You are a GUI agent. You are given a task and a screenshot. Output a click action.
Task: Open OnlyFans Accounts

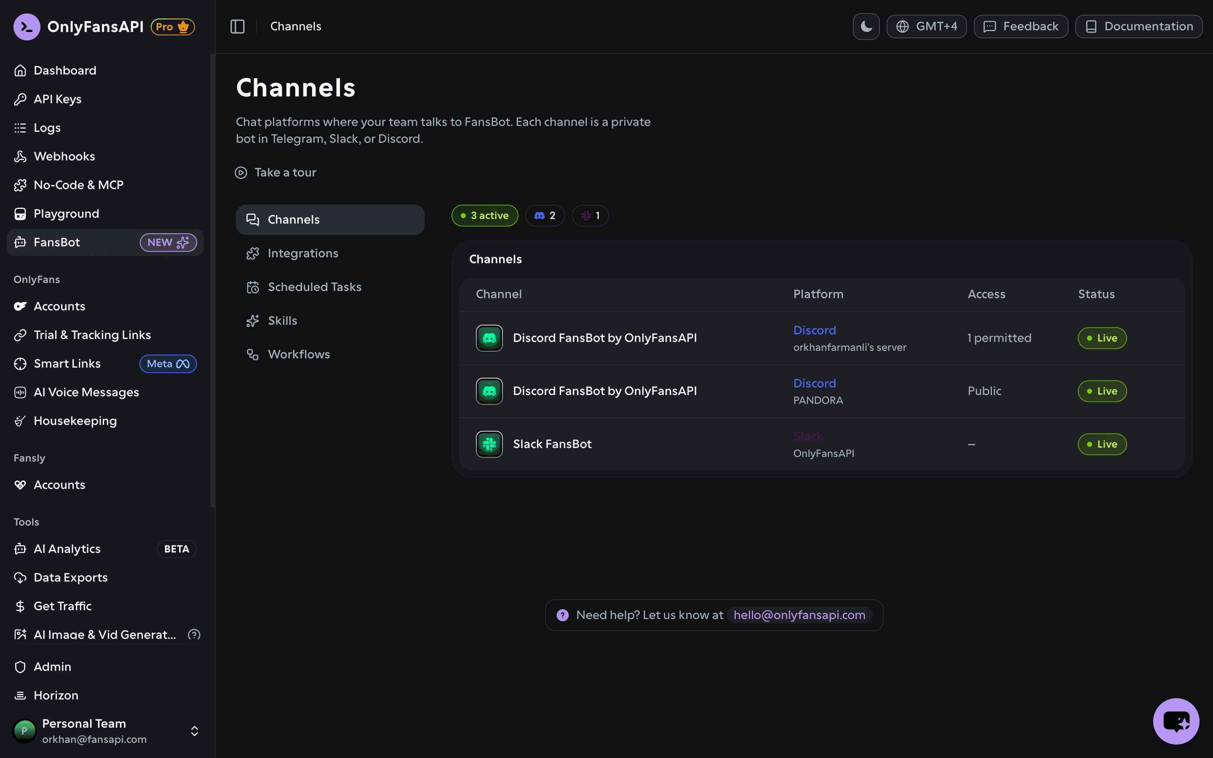[x=105, y=306]
